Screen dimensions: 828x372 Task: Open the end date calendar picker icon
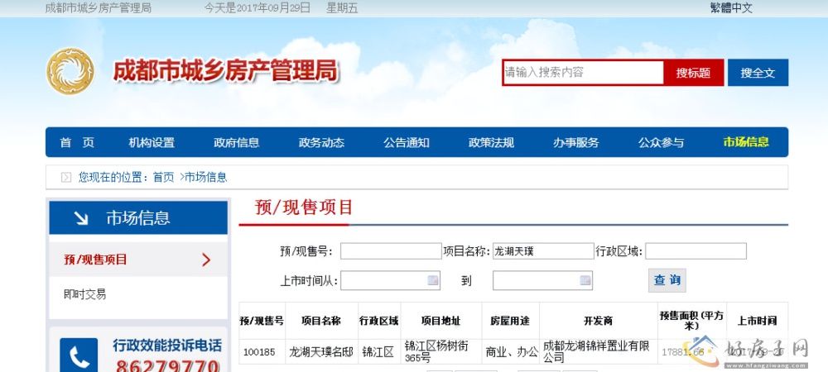pyautogui.click(x=585, y=280)
